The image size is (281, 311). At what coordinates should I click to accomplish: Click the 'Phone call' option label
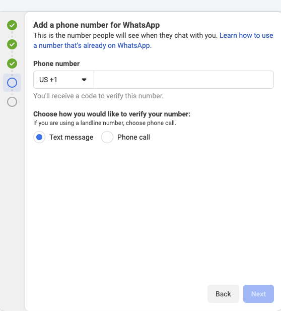point(133,137)
